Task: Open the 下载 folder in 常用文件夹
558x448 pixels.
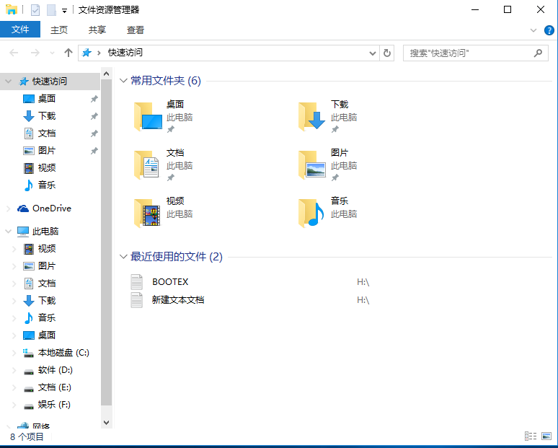Action: [312, 116]
